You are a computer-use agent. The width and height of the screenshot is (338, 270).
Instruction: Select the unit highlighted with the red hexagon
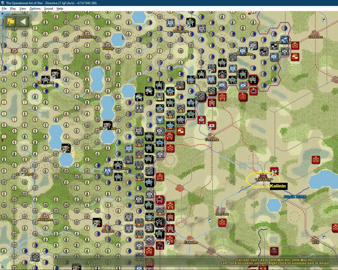[253, 79]
